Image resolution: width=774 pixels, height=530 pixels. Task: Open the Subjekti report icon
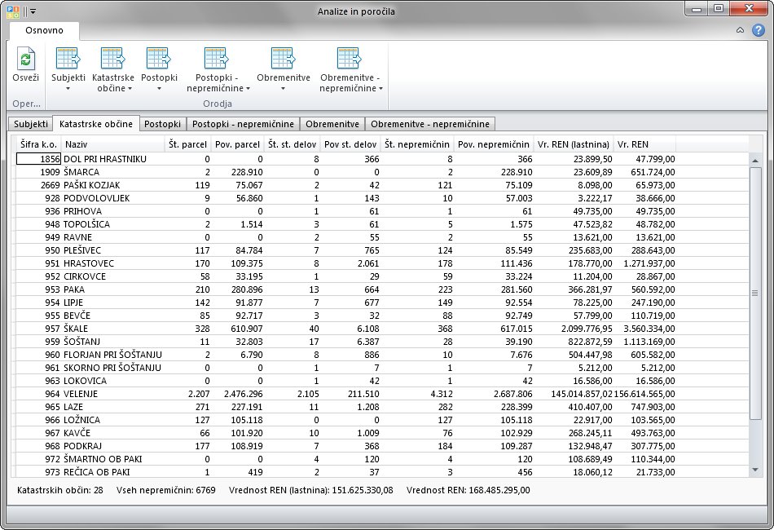[68, 58]
